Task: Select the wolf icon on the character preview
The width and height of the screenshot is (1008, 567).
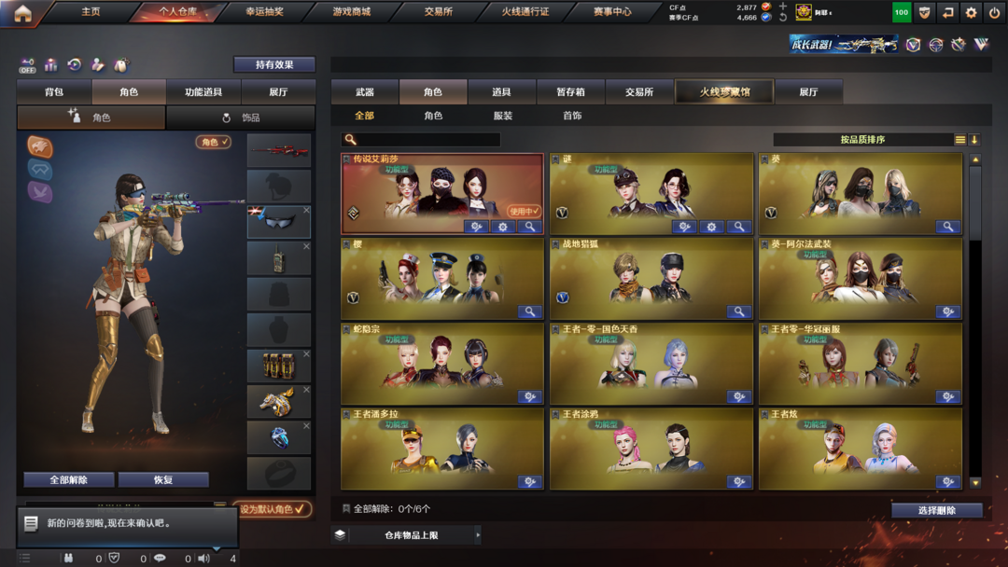Action: (x=40, y=147)
